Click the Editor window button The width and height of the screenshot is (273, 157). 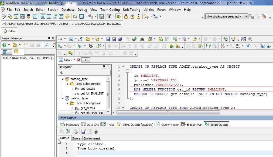(x=9, y=31)
